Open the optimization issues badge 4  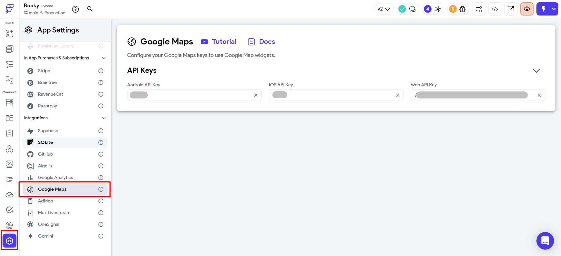click(x=428, y=9)
